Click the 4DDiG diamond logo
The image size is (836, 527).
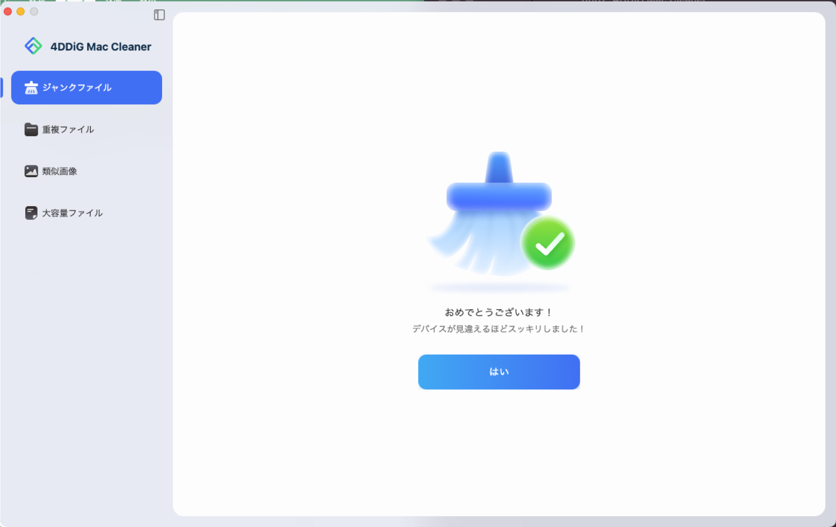(x=33, y=46)
